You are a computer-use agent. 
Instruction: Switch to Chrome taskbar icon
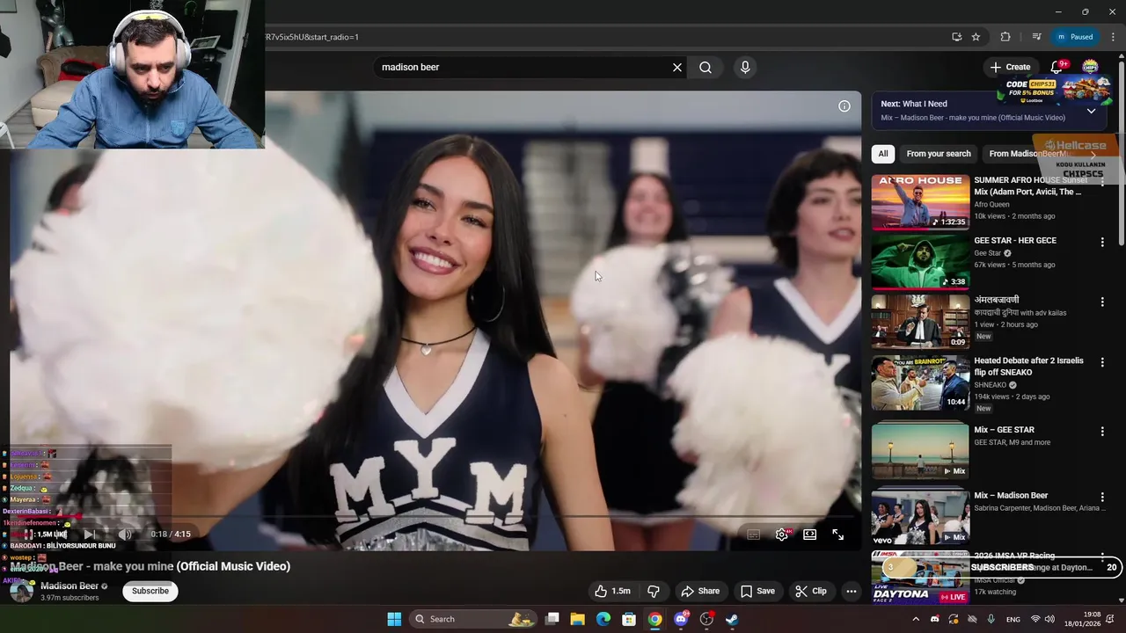click(654, 619)
